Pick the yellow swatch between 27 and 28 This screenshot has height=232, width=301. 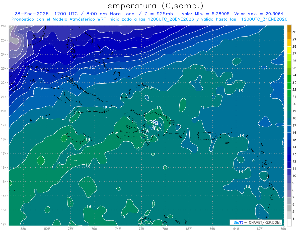tap(289, 50)
